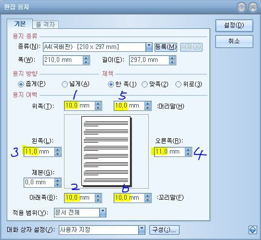Increase 길이(E) length with up arrow
Viewport: 261px width, 240px height.
click(172, 58)
